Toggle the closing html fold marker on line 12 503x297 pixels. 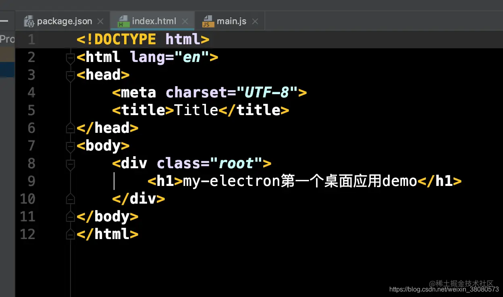pos(71,234)
